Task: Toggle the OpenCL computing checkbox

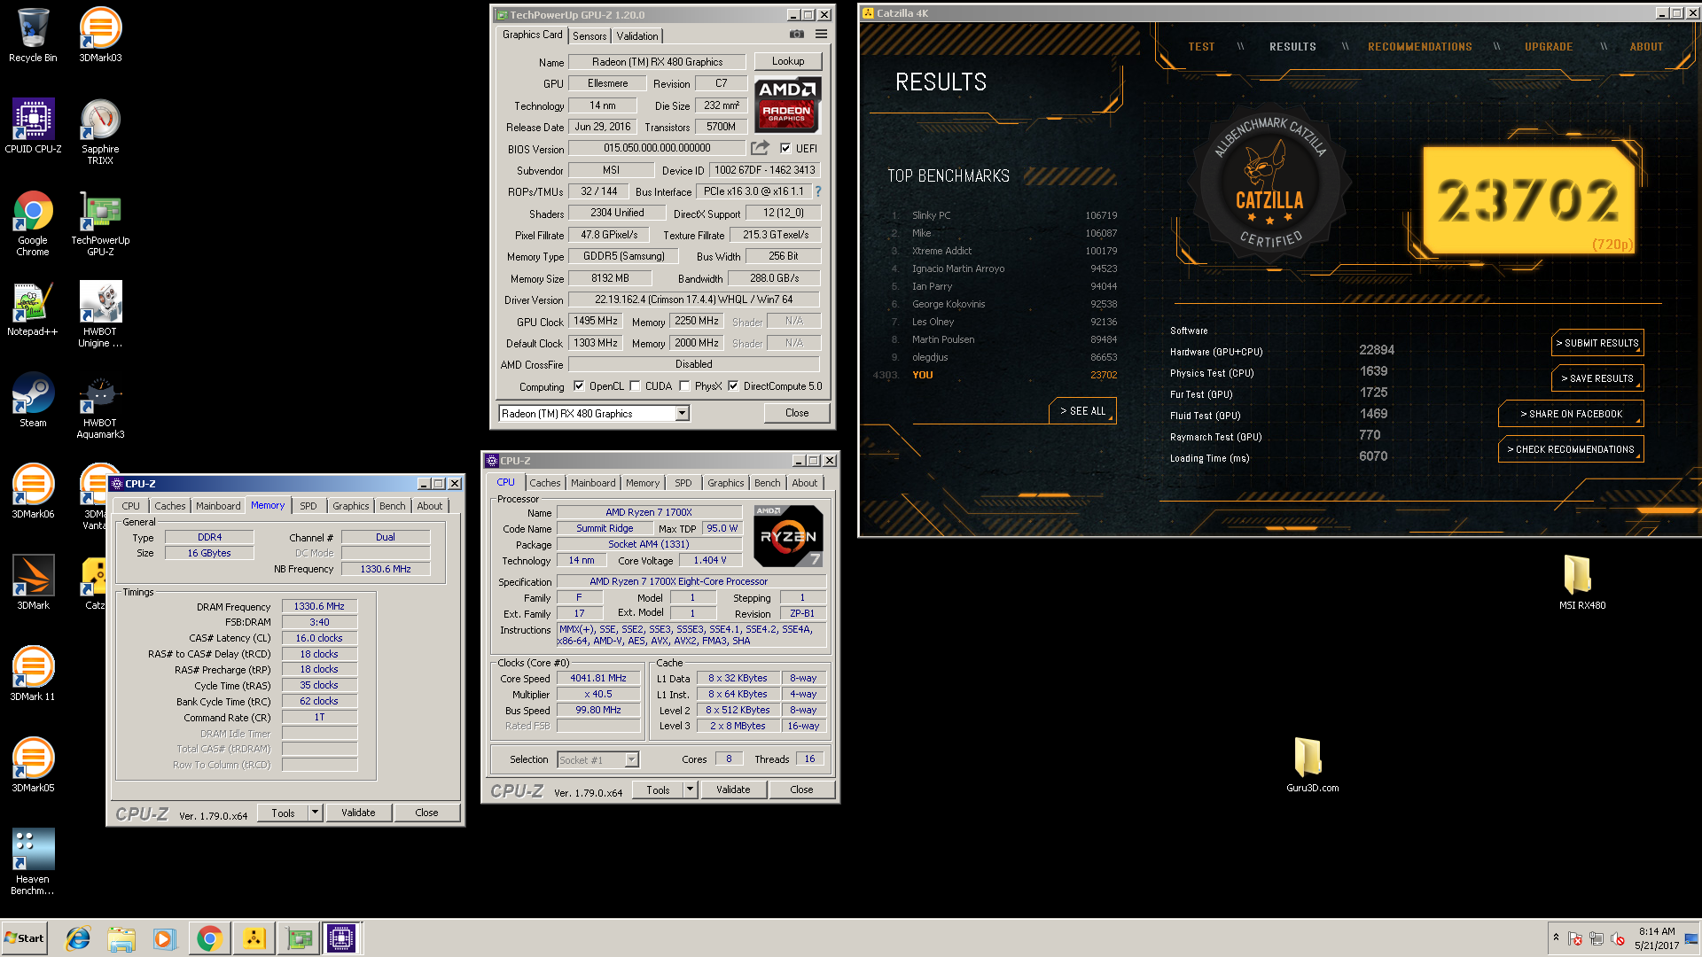Action: pos(579,385)
